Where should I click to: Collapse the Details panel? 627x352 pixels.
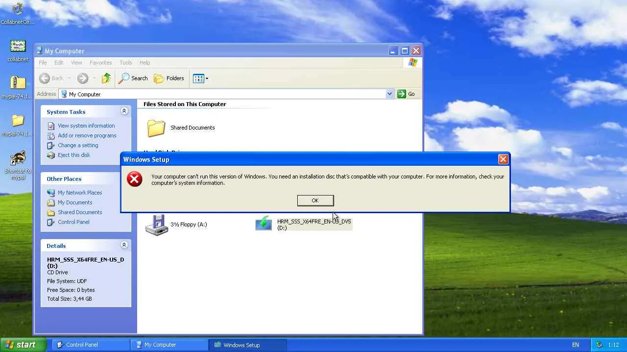point(124,245)
